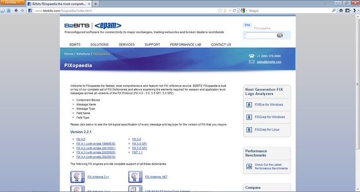Go to the Firefox home page icon

341,11
